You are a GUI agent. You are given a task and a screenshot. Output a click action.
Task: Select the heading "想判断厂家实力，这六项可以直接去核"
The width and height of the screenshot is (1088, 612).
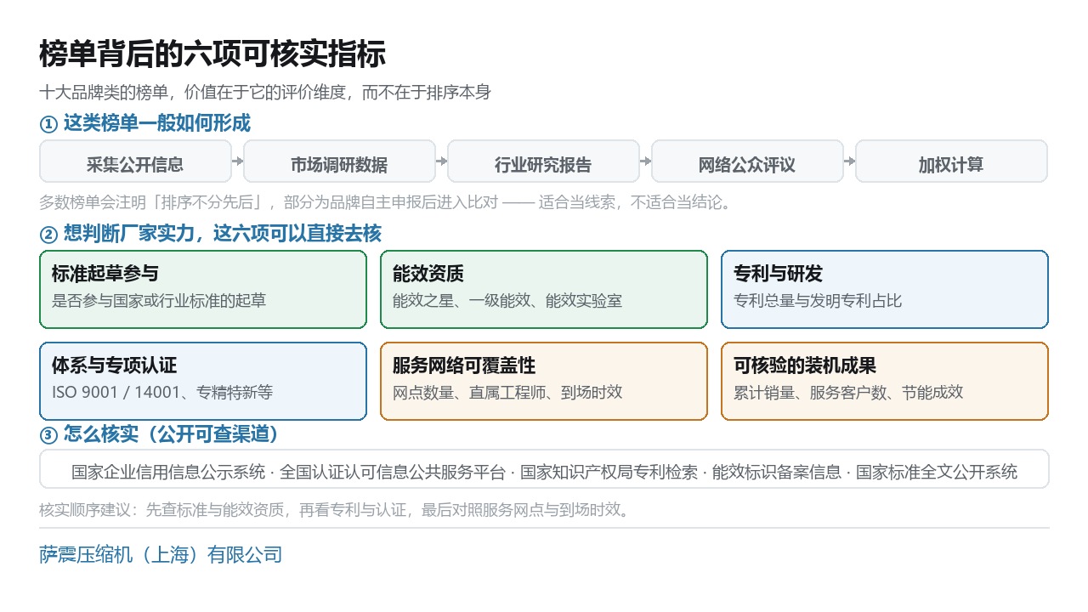click(211, 234)
